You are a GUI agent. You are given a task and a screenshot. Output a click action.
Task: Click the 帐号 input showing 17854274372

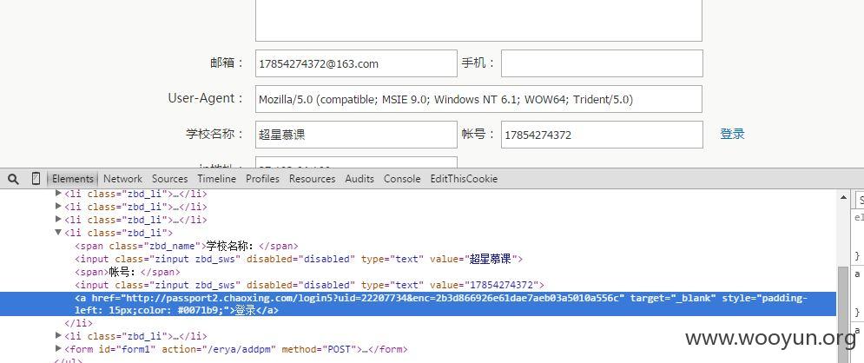click(x=602, y=135)
